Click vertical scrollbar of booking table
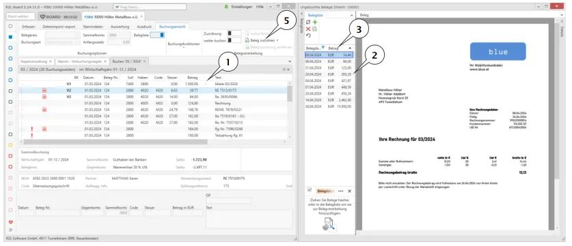This screenshot has width=572, height=246. coord(290,94)
